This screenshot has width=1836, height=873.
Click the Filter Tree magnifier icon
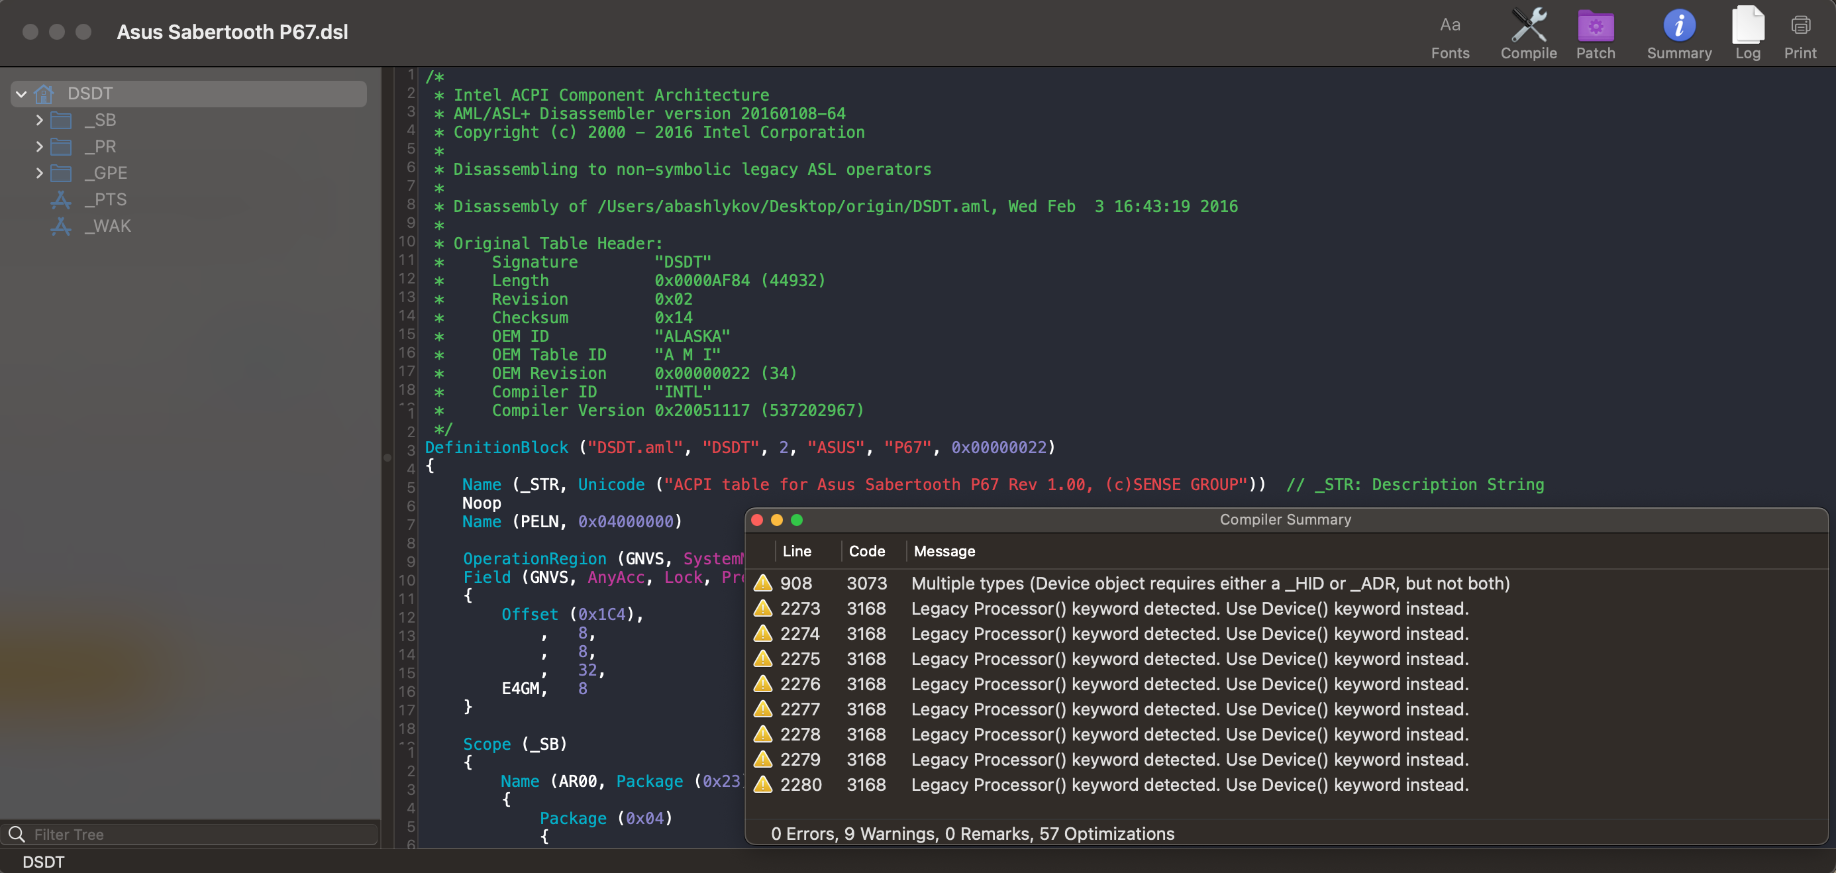point(17,834)
